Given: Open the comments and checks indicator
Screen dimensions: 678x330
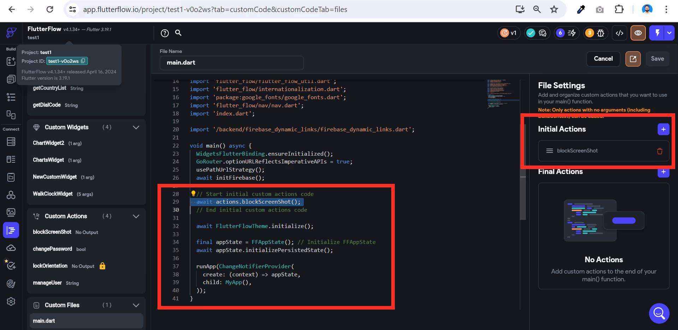Looking at the screenshot, I should [x=537, y=33].
